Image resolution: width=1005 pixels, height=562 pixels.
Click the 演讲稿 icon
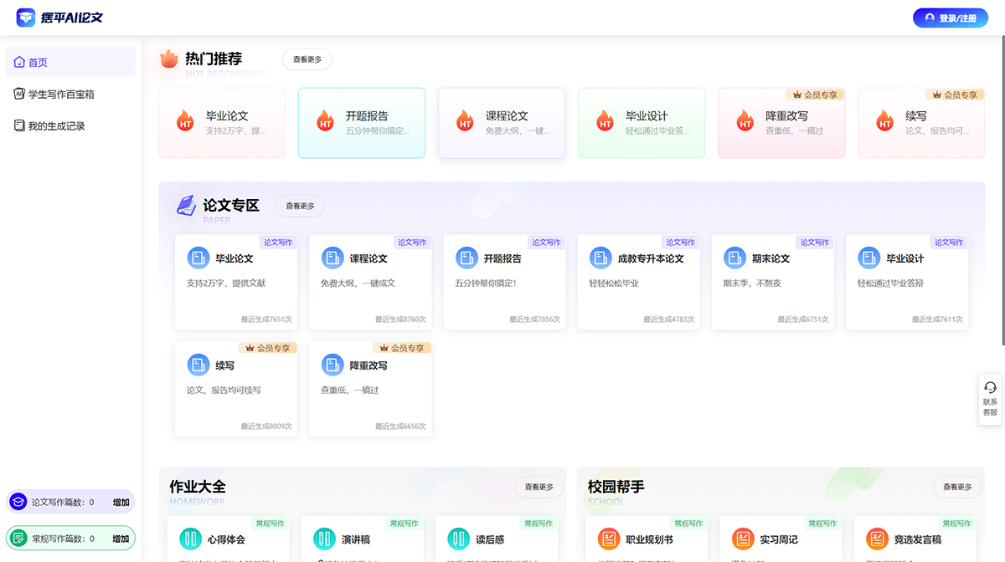pyautogui.click(x=324, y=539)
